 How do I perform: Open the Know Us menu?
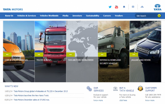tap(9, 16)
